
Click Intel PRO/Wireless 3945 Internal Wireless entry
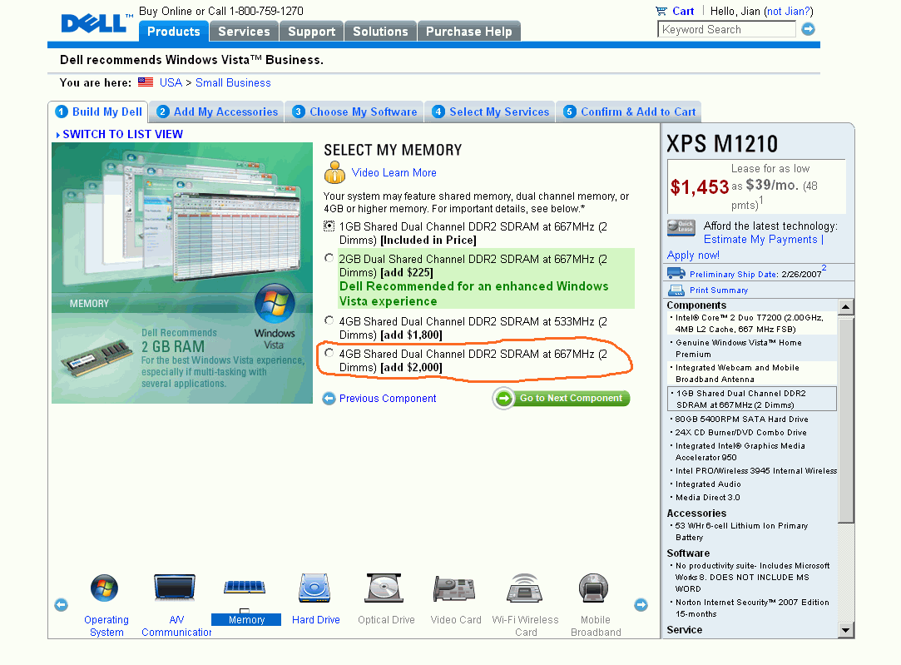click(756, 471)
